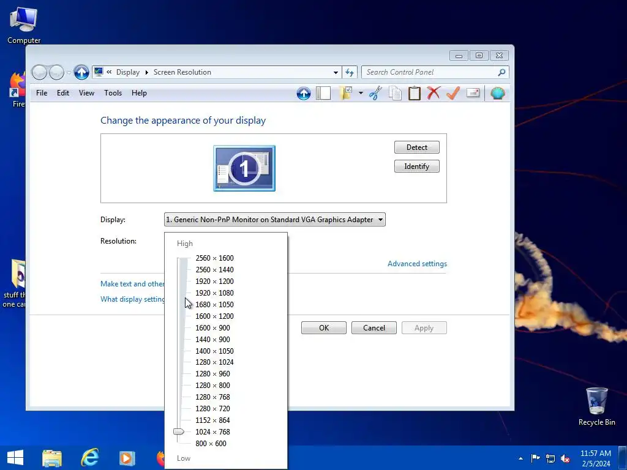Open the Windows Start button

point(15,458)
